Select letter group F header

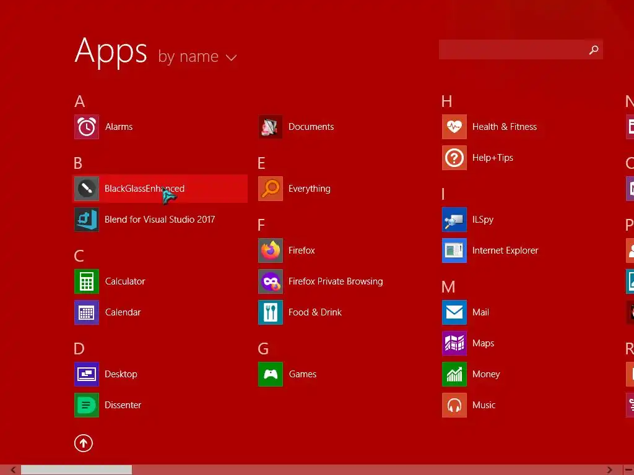tap(261, 225)
